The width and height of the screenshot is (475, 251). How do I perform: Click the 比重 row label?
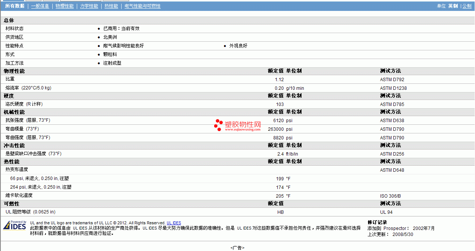point(10,79)
